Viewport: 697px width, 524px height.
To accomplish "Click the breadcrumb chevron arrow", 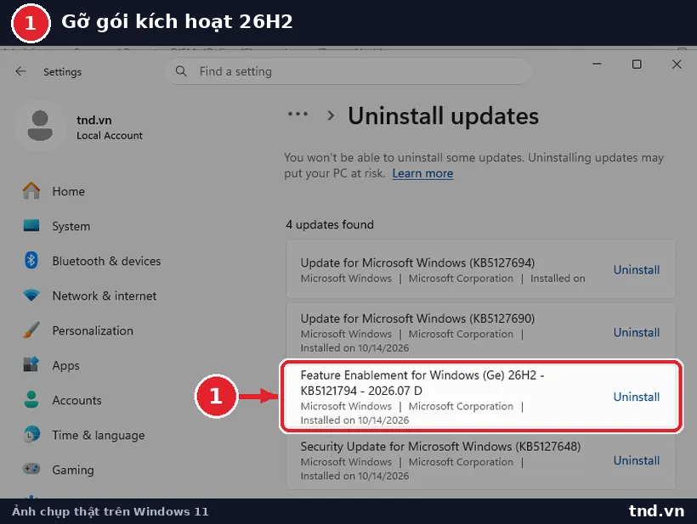I will (331, 116).
